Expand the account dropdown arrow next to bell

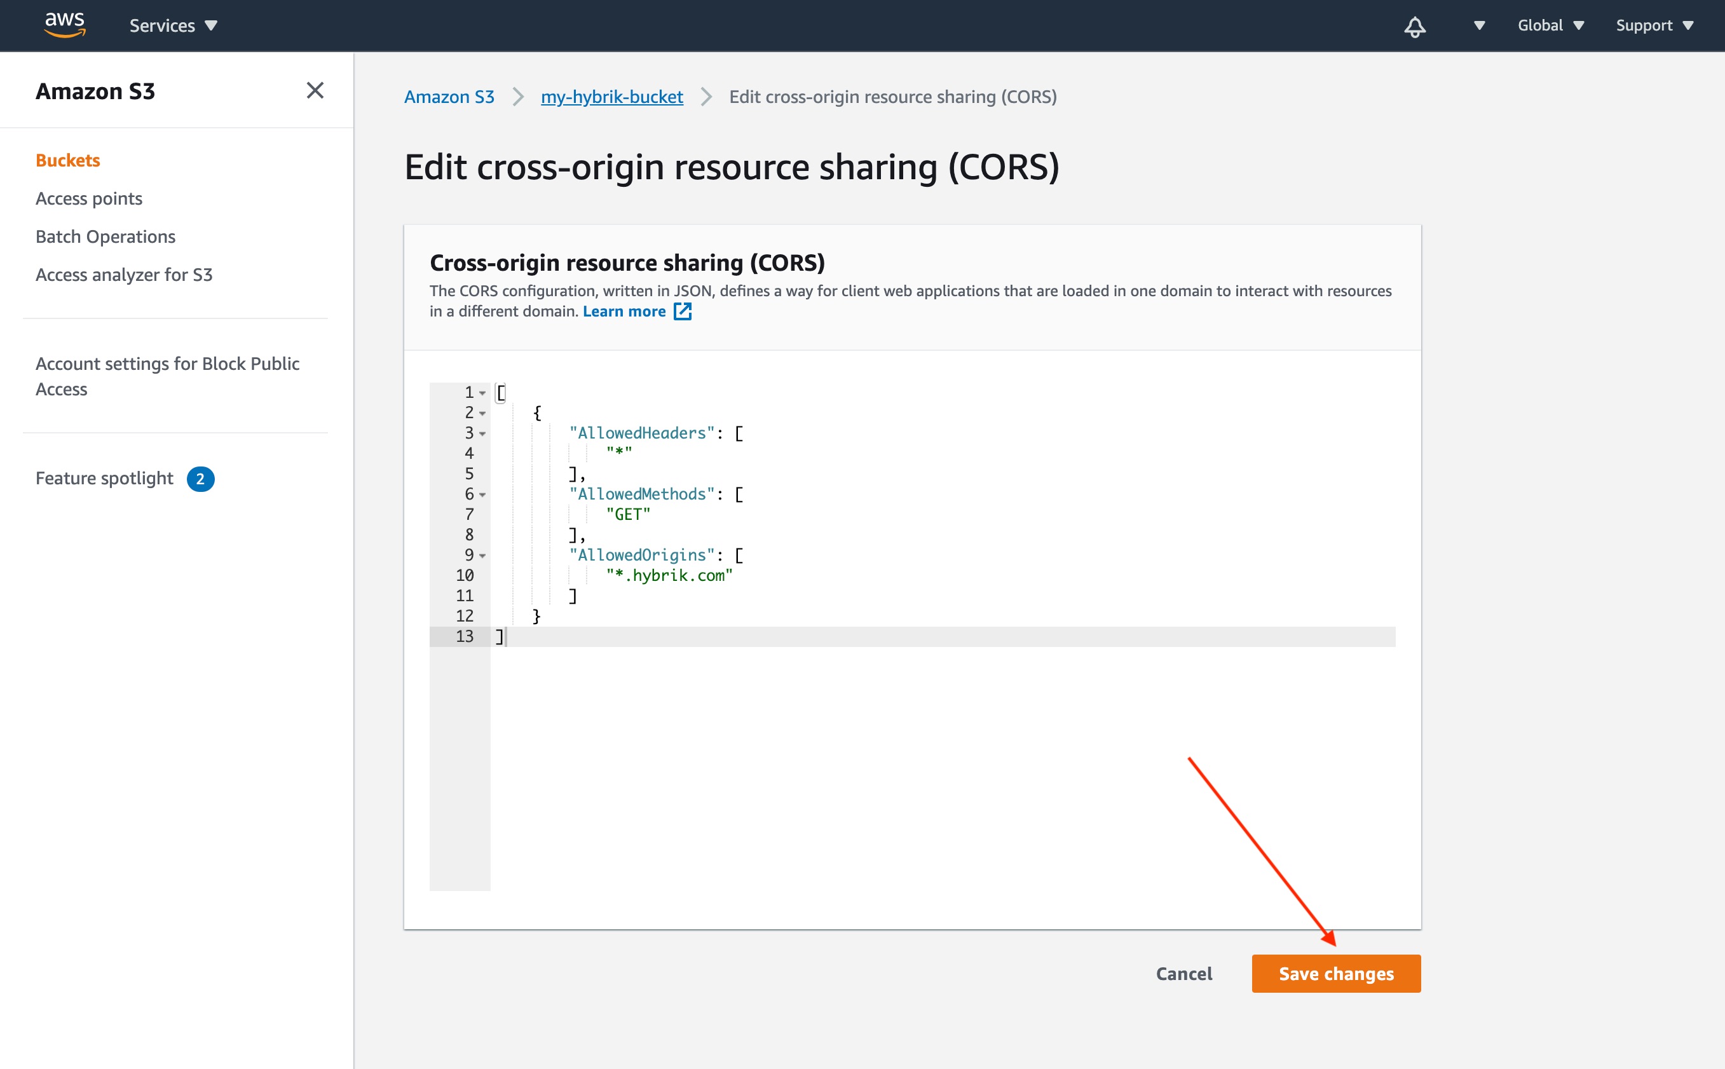(1479, 25)
